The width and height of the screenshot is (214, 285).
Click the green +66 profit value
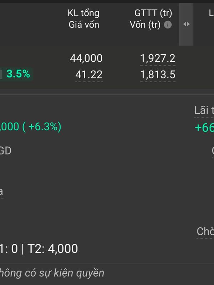(x=204, y=128)
